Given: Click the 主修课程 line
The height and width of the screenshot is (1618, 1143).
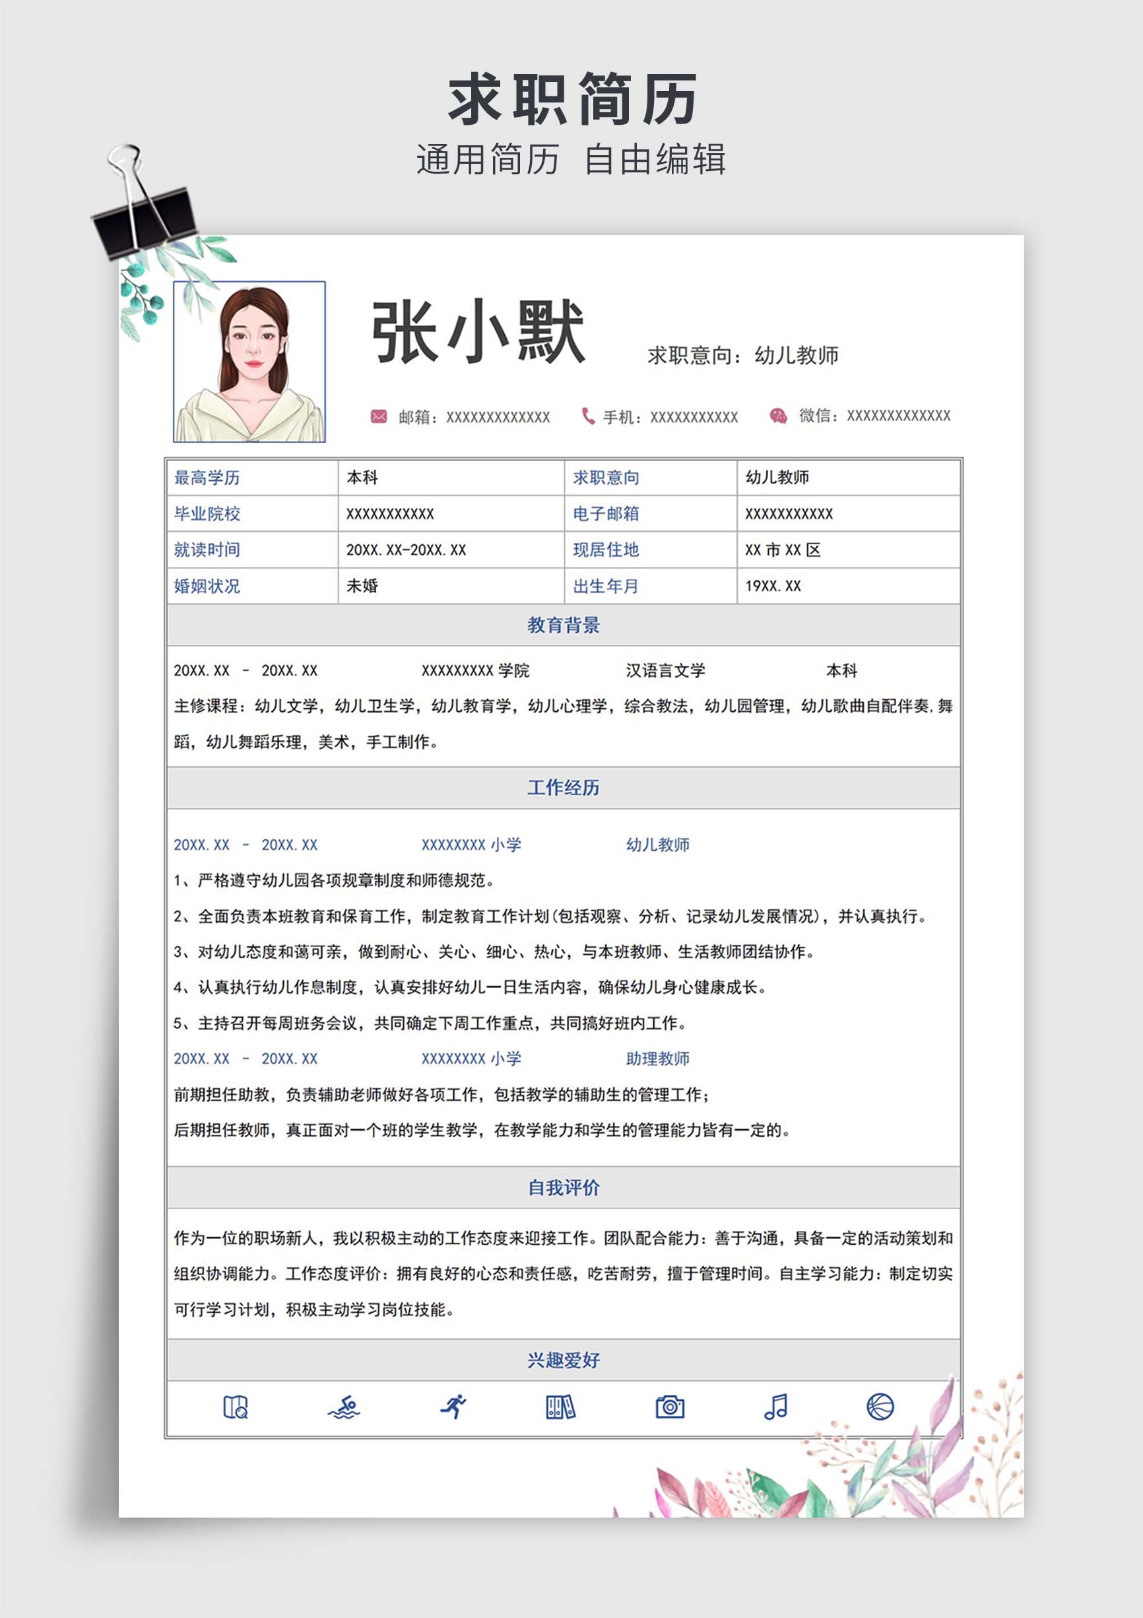Looking at the screenshot, I should [564, 705].
